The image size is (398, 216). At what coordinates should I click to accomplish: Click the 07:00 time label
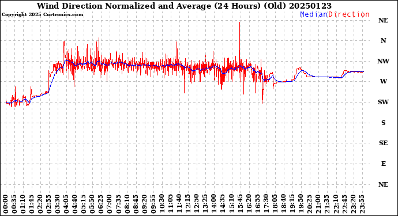coord(110,204)
